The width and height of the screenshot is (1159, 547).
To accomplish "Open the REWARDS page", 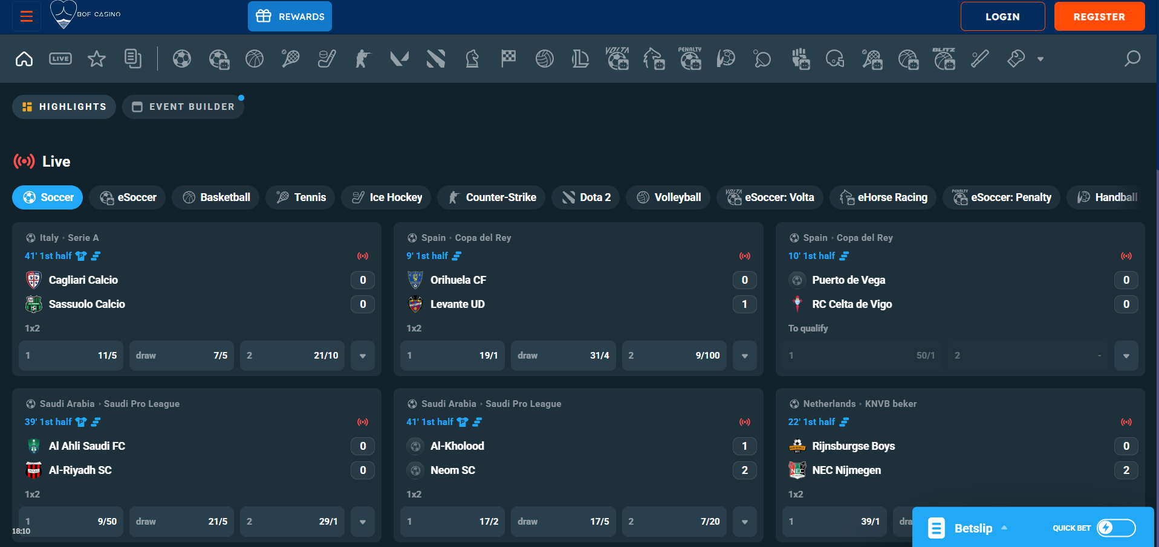I will [290, 16].
